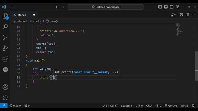
Task: Split the editor to the right
Action: [187, 15]
